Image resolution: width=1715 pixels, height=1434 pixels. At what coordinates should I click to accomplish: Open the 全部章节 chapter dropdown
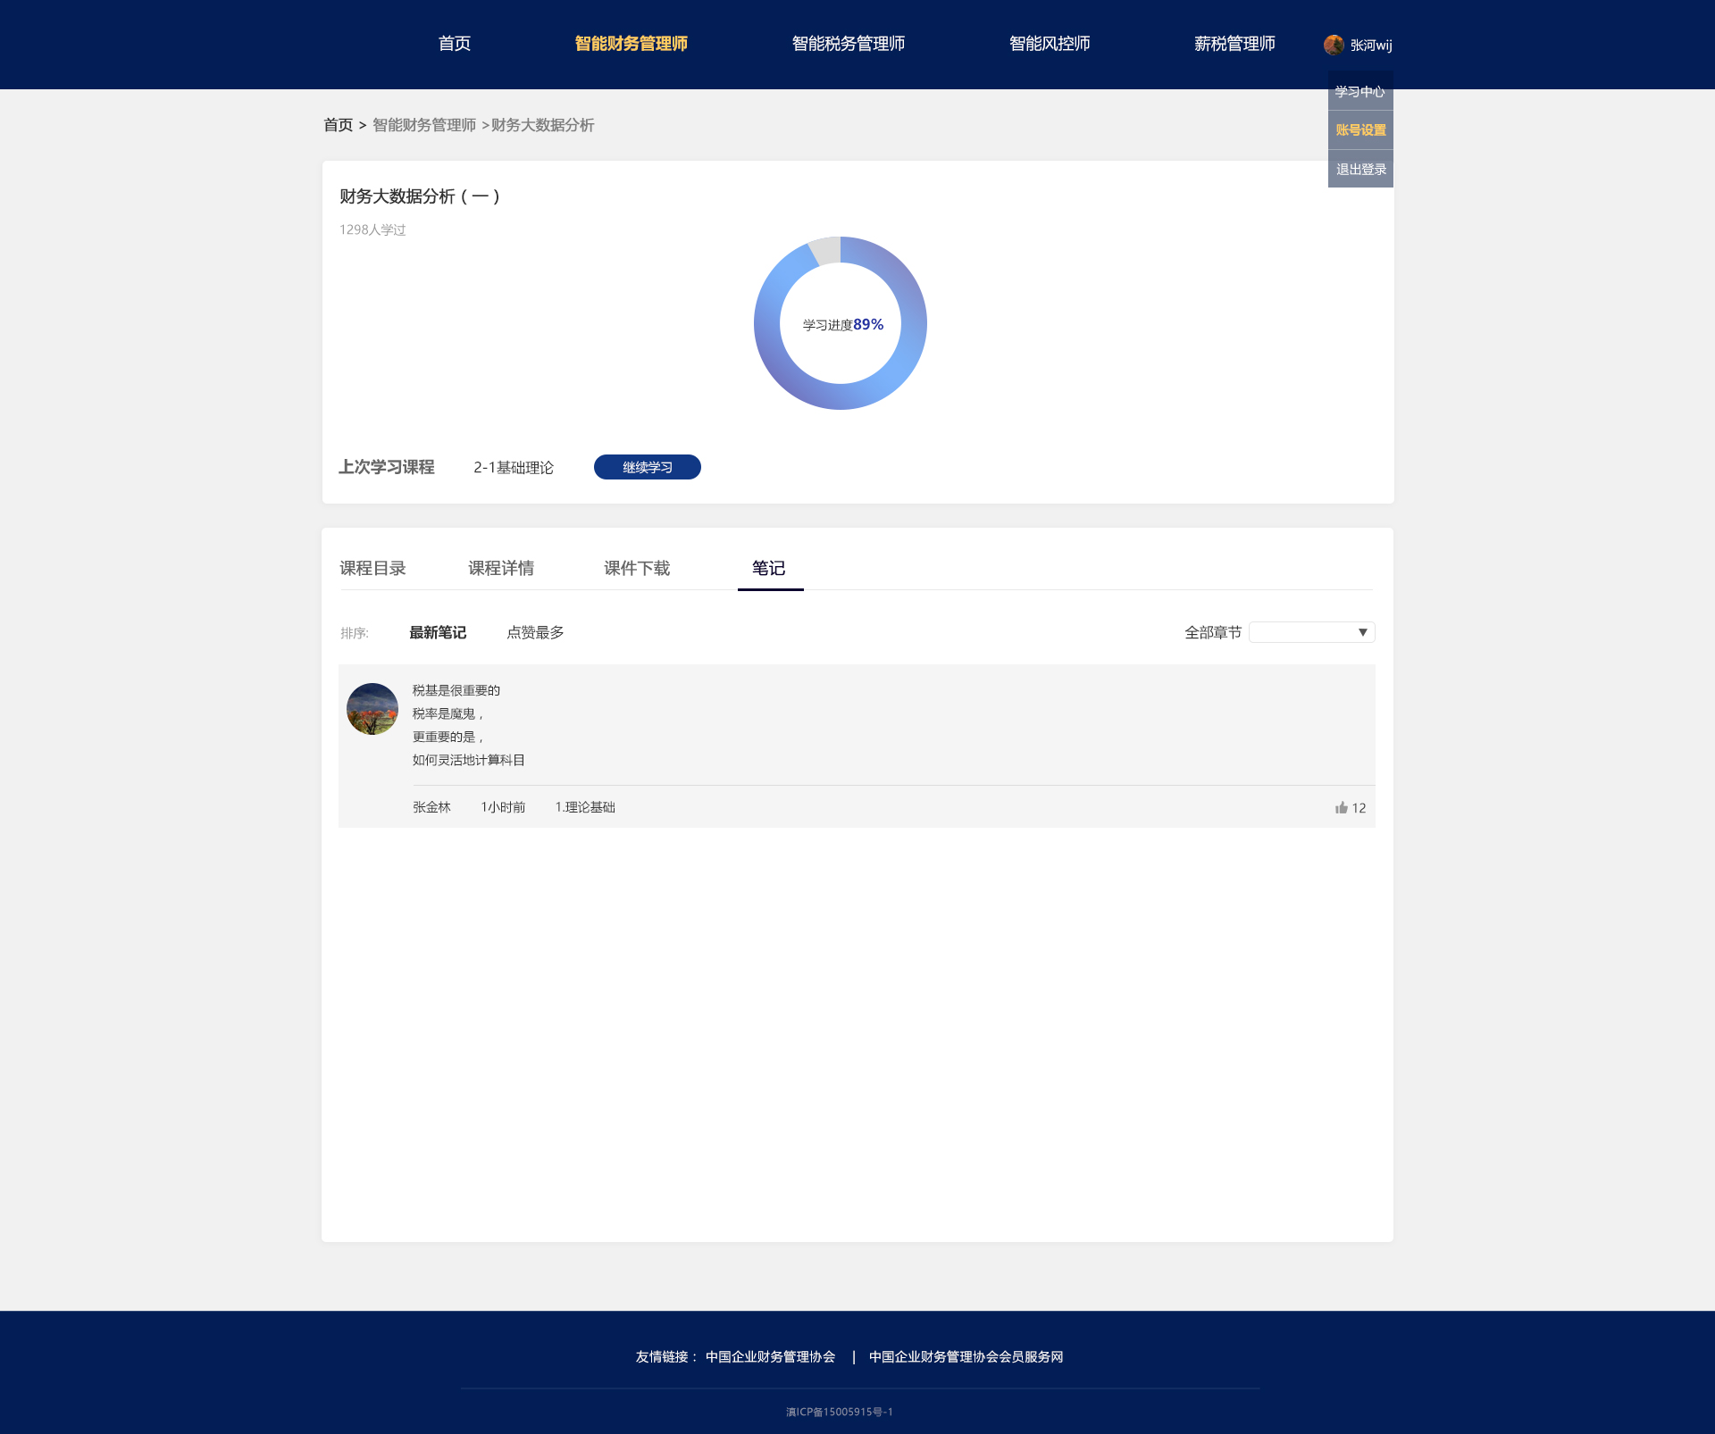click(x=1311, y=632)
